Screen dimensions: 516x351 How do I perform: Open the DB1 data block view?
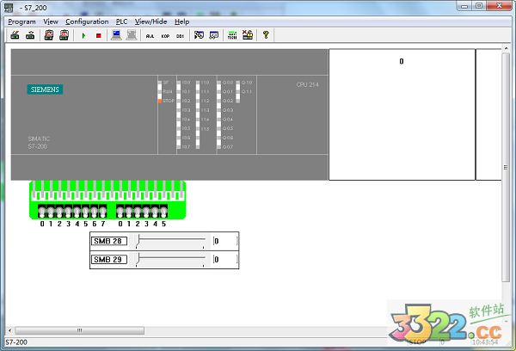[x=181, y=35]
